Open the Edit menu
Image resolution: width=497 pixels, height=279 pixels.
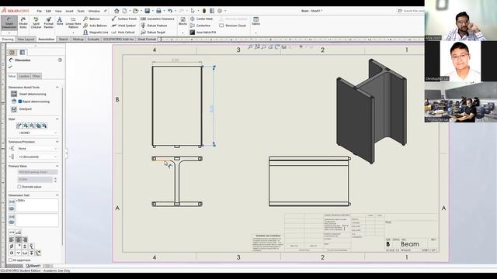point(48,11)
